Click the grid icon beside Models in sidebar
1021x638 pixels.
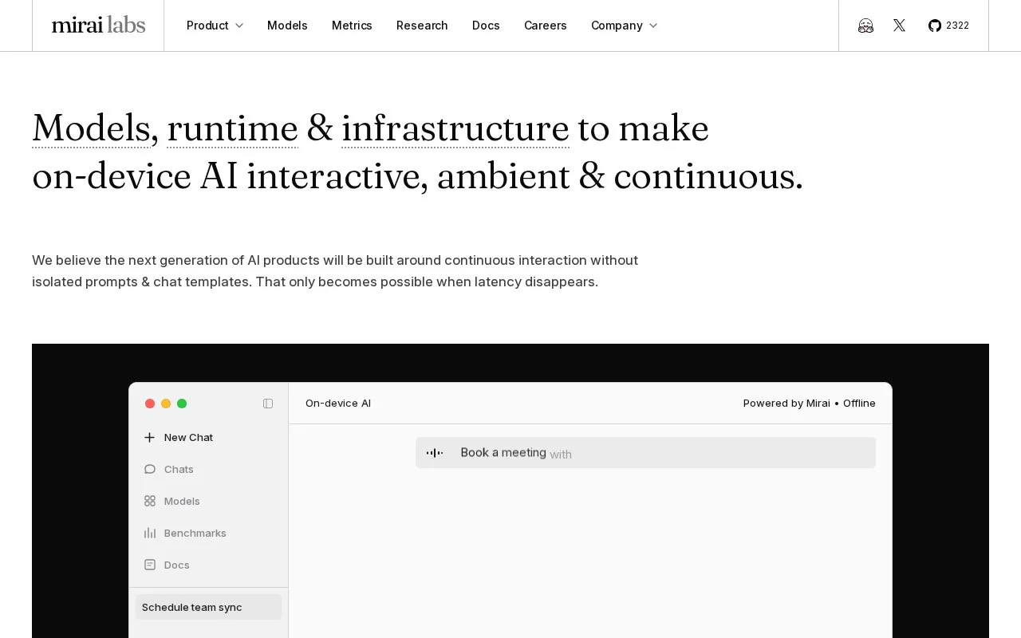[149, 501]
